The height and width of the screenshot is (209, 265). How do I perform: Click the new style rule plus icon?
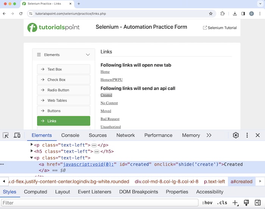(235, 203)
